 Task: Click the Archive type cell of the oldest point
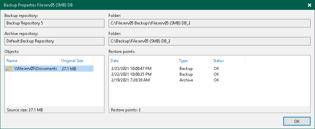[x=186, y=80]
